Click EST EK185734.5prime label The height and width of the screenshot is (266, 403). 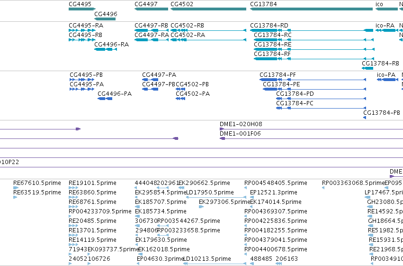click(x=161, y=211)
